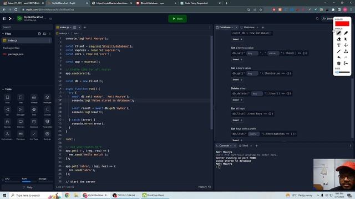Add a new editor tab with plus
Screen dimensions: 355x199
85,28
